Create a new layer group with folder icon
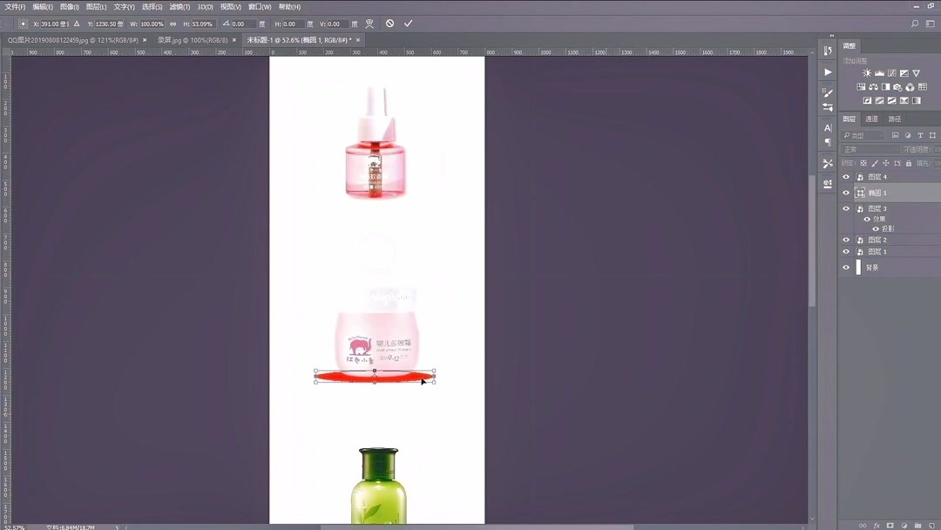Screen dimensions: 941x530 click(x=918, y=525)
